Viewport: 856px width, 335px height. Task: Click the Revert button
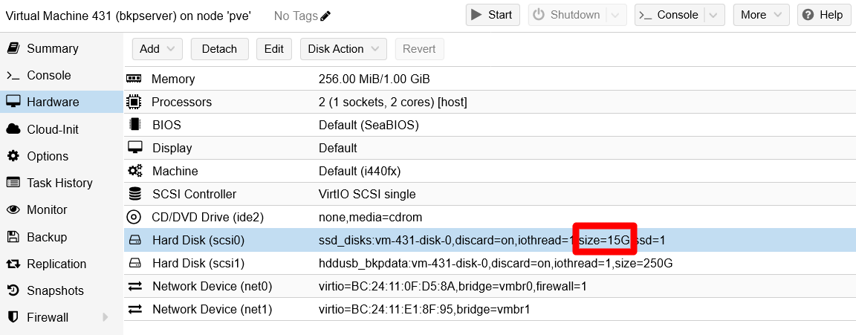419,49
